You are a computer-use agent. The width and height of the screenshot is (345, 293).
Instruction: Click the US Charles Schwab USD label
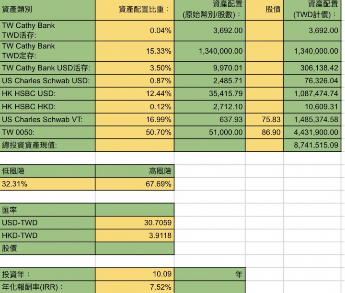[47, 81]
